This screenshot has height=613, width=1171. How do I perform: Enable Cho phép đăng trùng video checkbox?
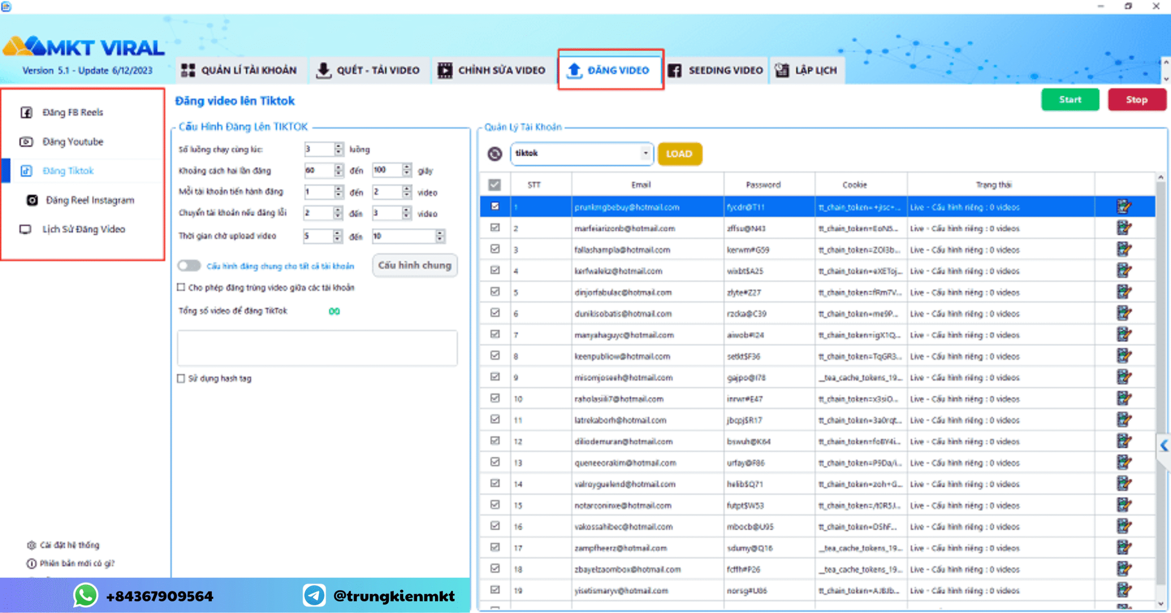(181, 287)
